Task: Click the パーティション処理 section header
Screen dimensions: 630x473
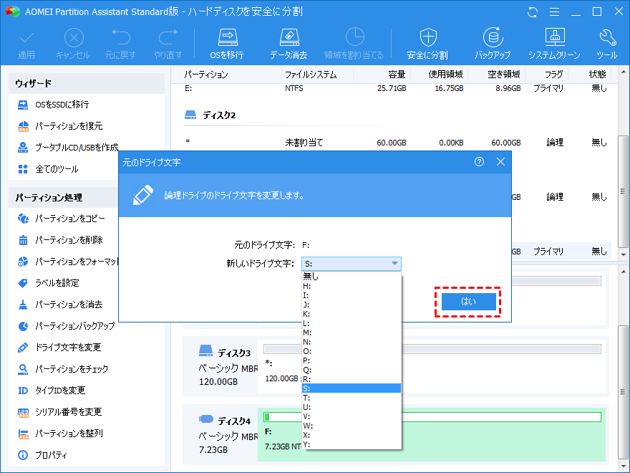Action: click(x=63, y=198)
